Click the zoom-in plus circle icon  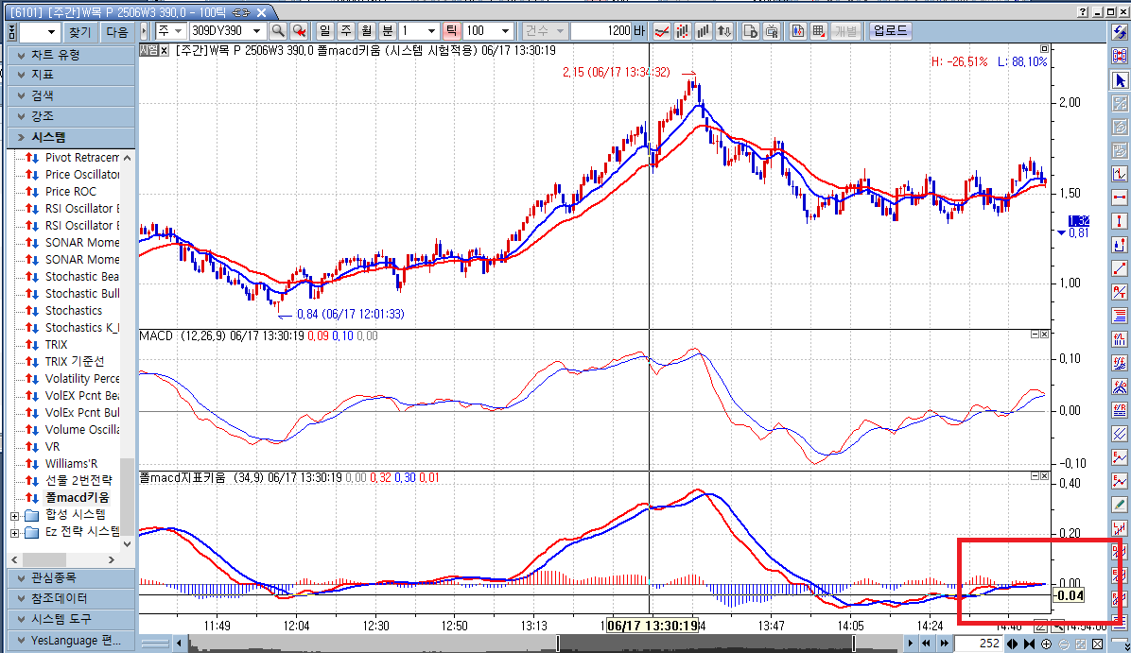pos(1047,644)
